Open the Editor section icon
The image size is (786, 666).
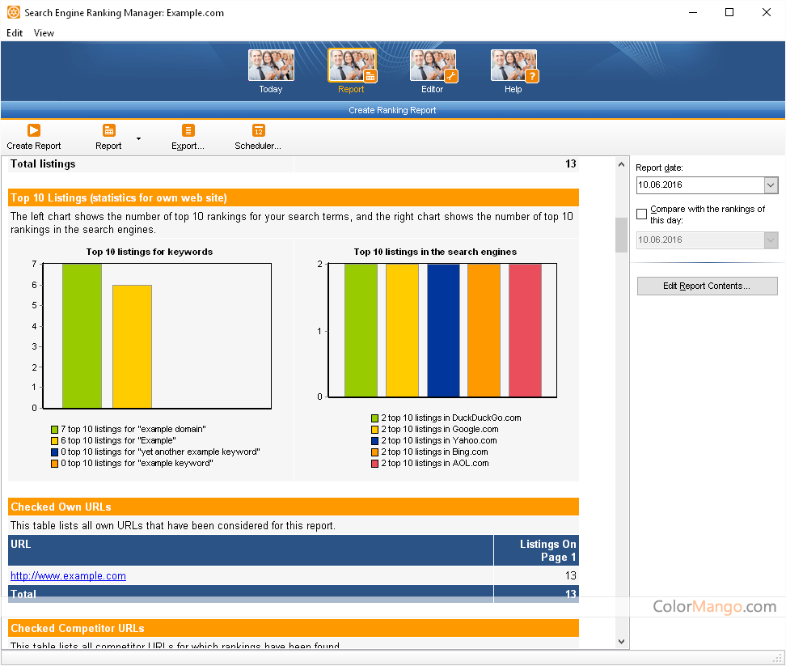(433, 66)
